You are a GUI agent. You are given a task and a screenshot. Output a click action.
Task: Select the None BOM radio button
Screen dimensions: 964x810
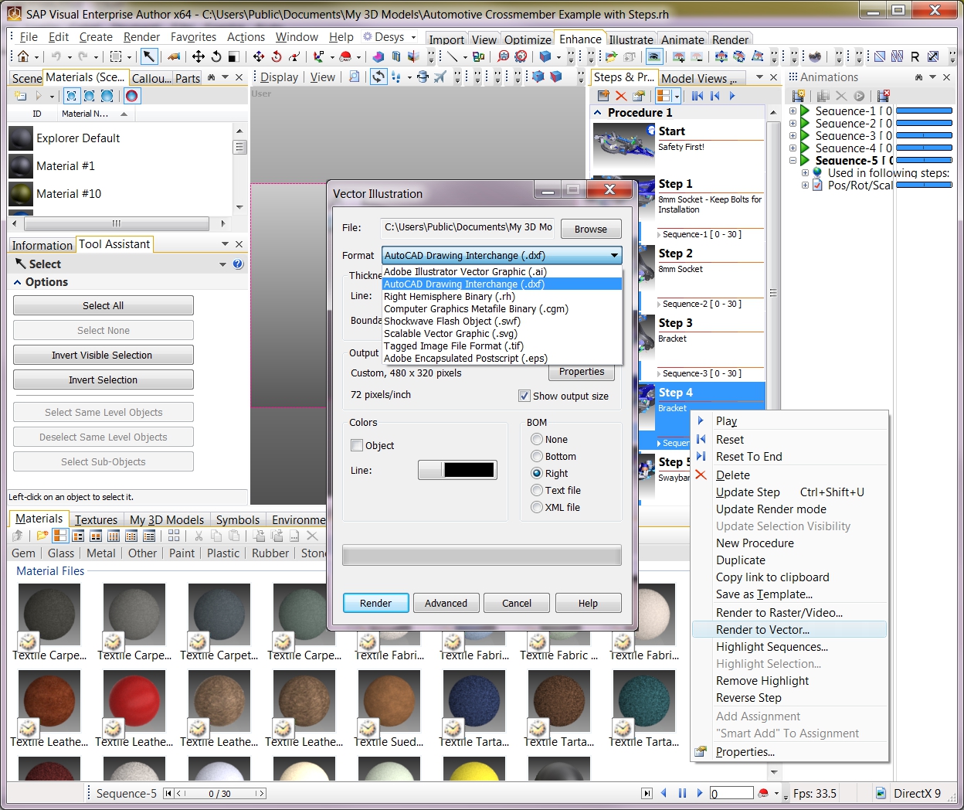pyautogui.click(x=537, y=439)
